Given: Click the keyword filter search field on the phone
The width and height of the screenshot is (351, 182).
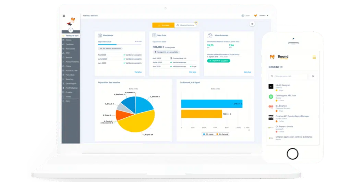Looking at the screenshot, I should [x=288, y=76].
